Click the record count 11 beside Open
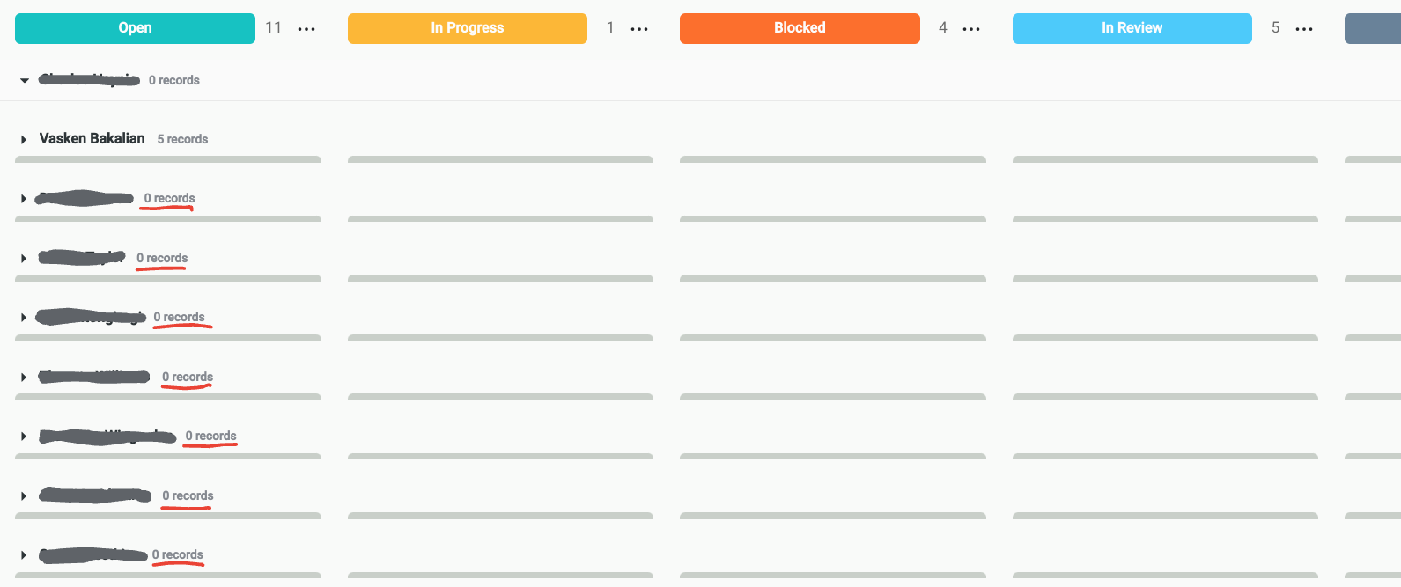Screen dimensions: 1401x587 pos(274,28)
